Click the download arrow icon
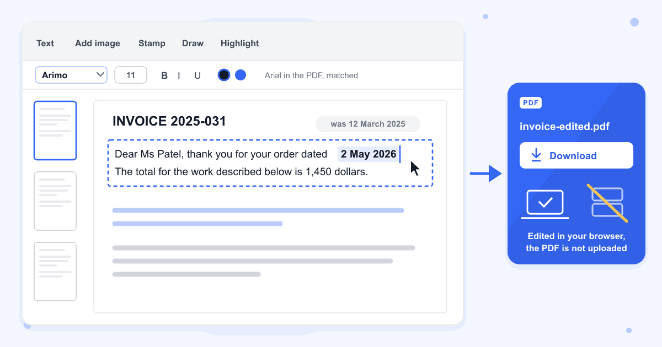 click(536, 155)
